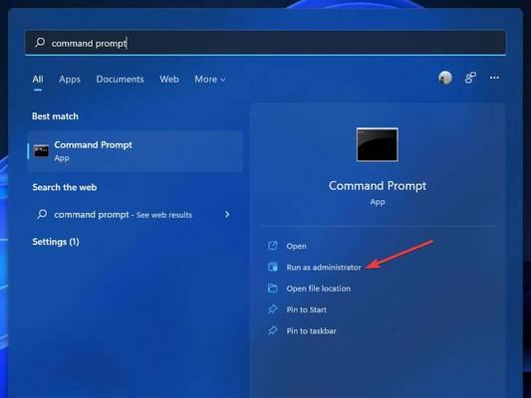Click magnifier icon beside web search result
The height and width of the screenshot is (398, 531).
[42, 214]
